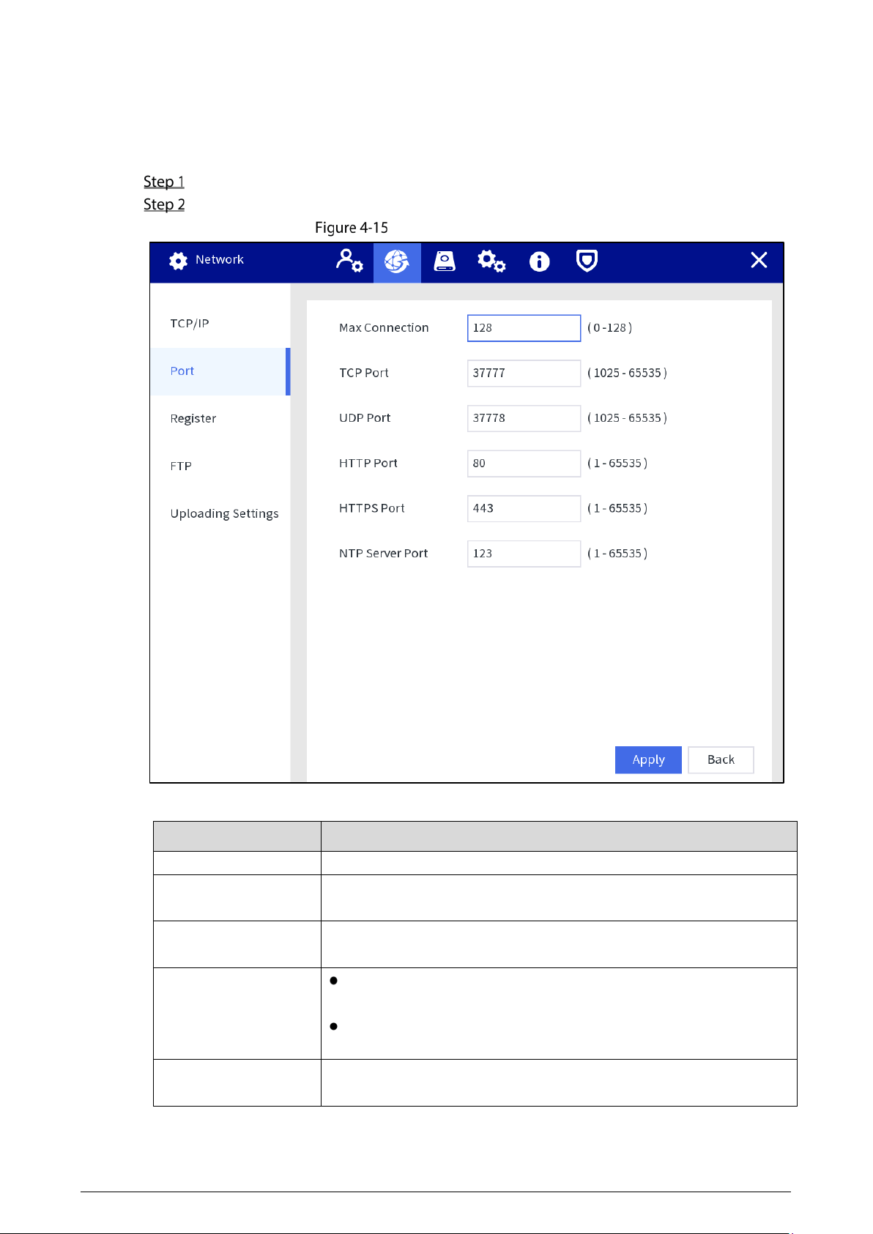Click the Max Connection label
This screenshot has width=873, height=1234.
coord(384,328)
